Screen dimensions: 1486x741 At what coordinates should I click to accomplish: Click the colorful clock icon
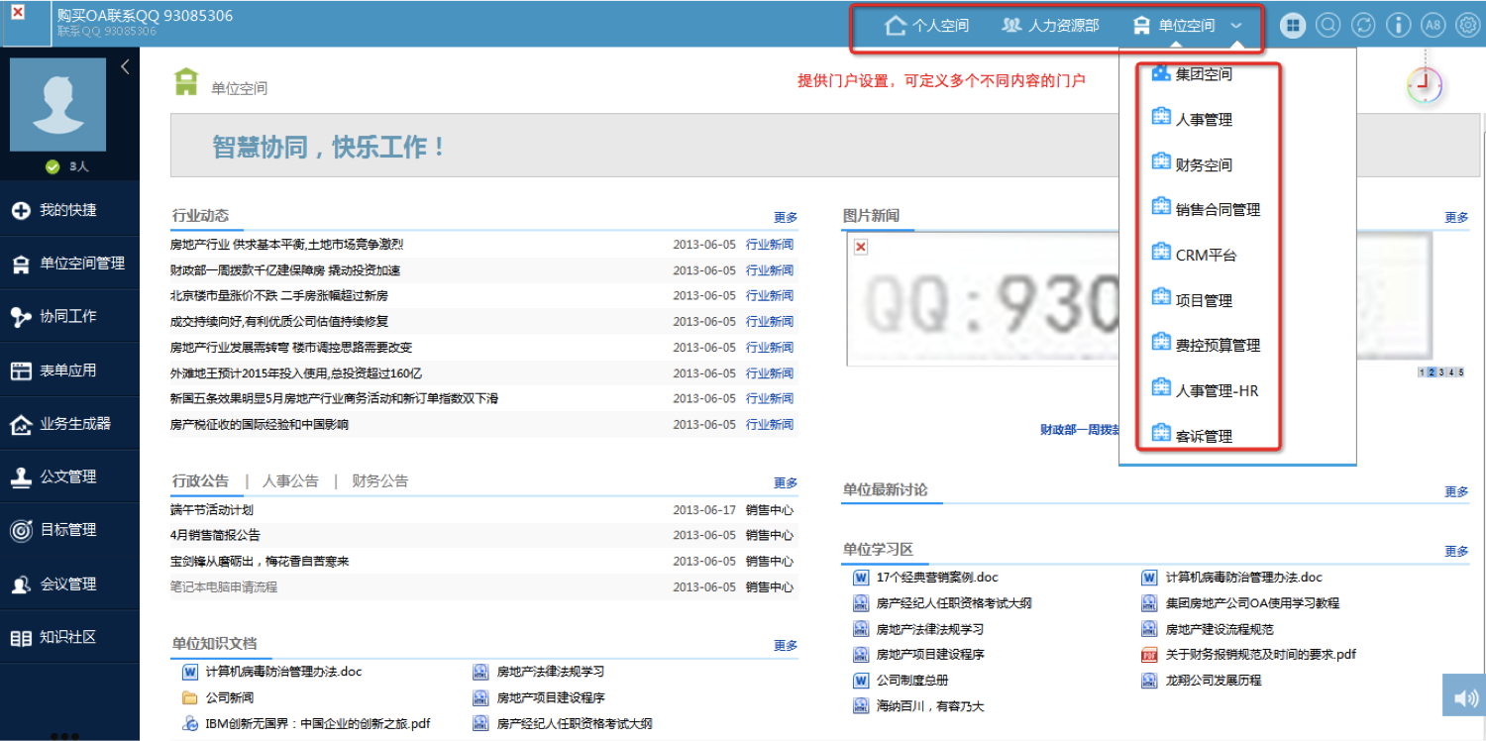1424,85
